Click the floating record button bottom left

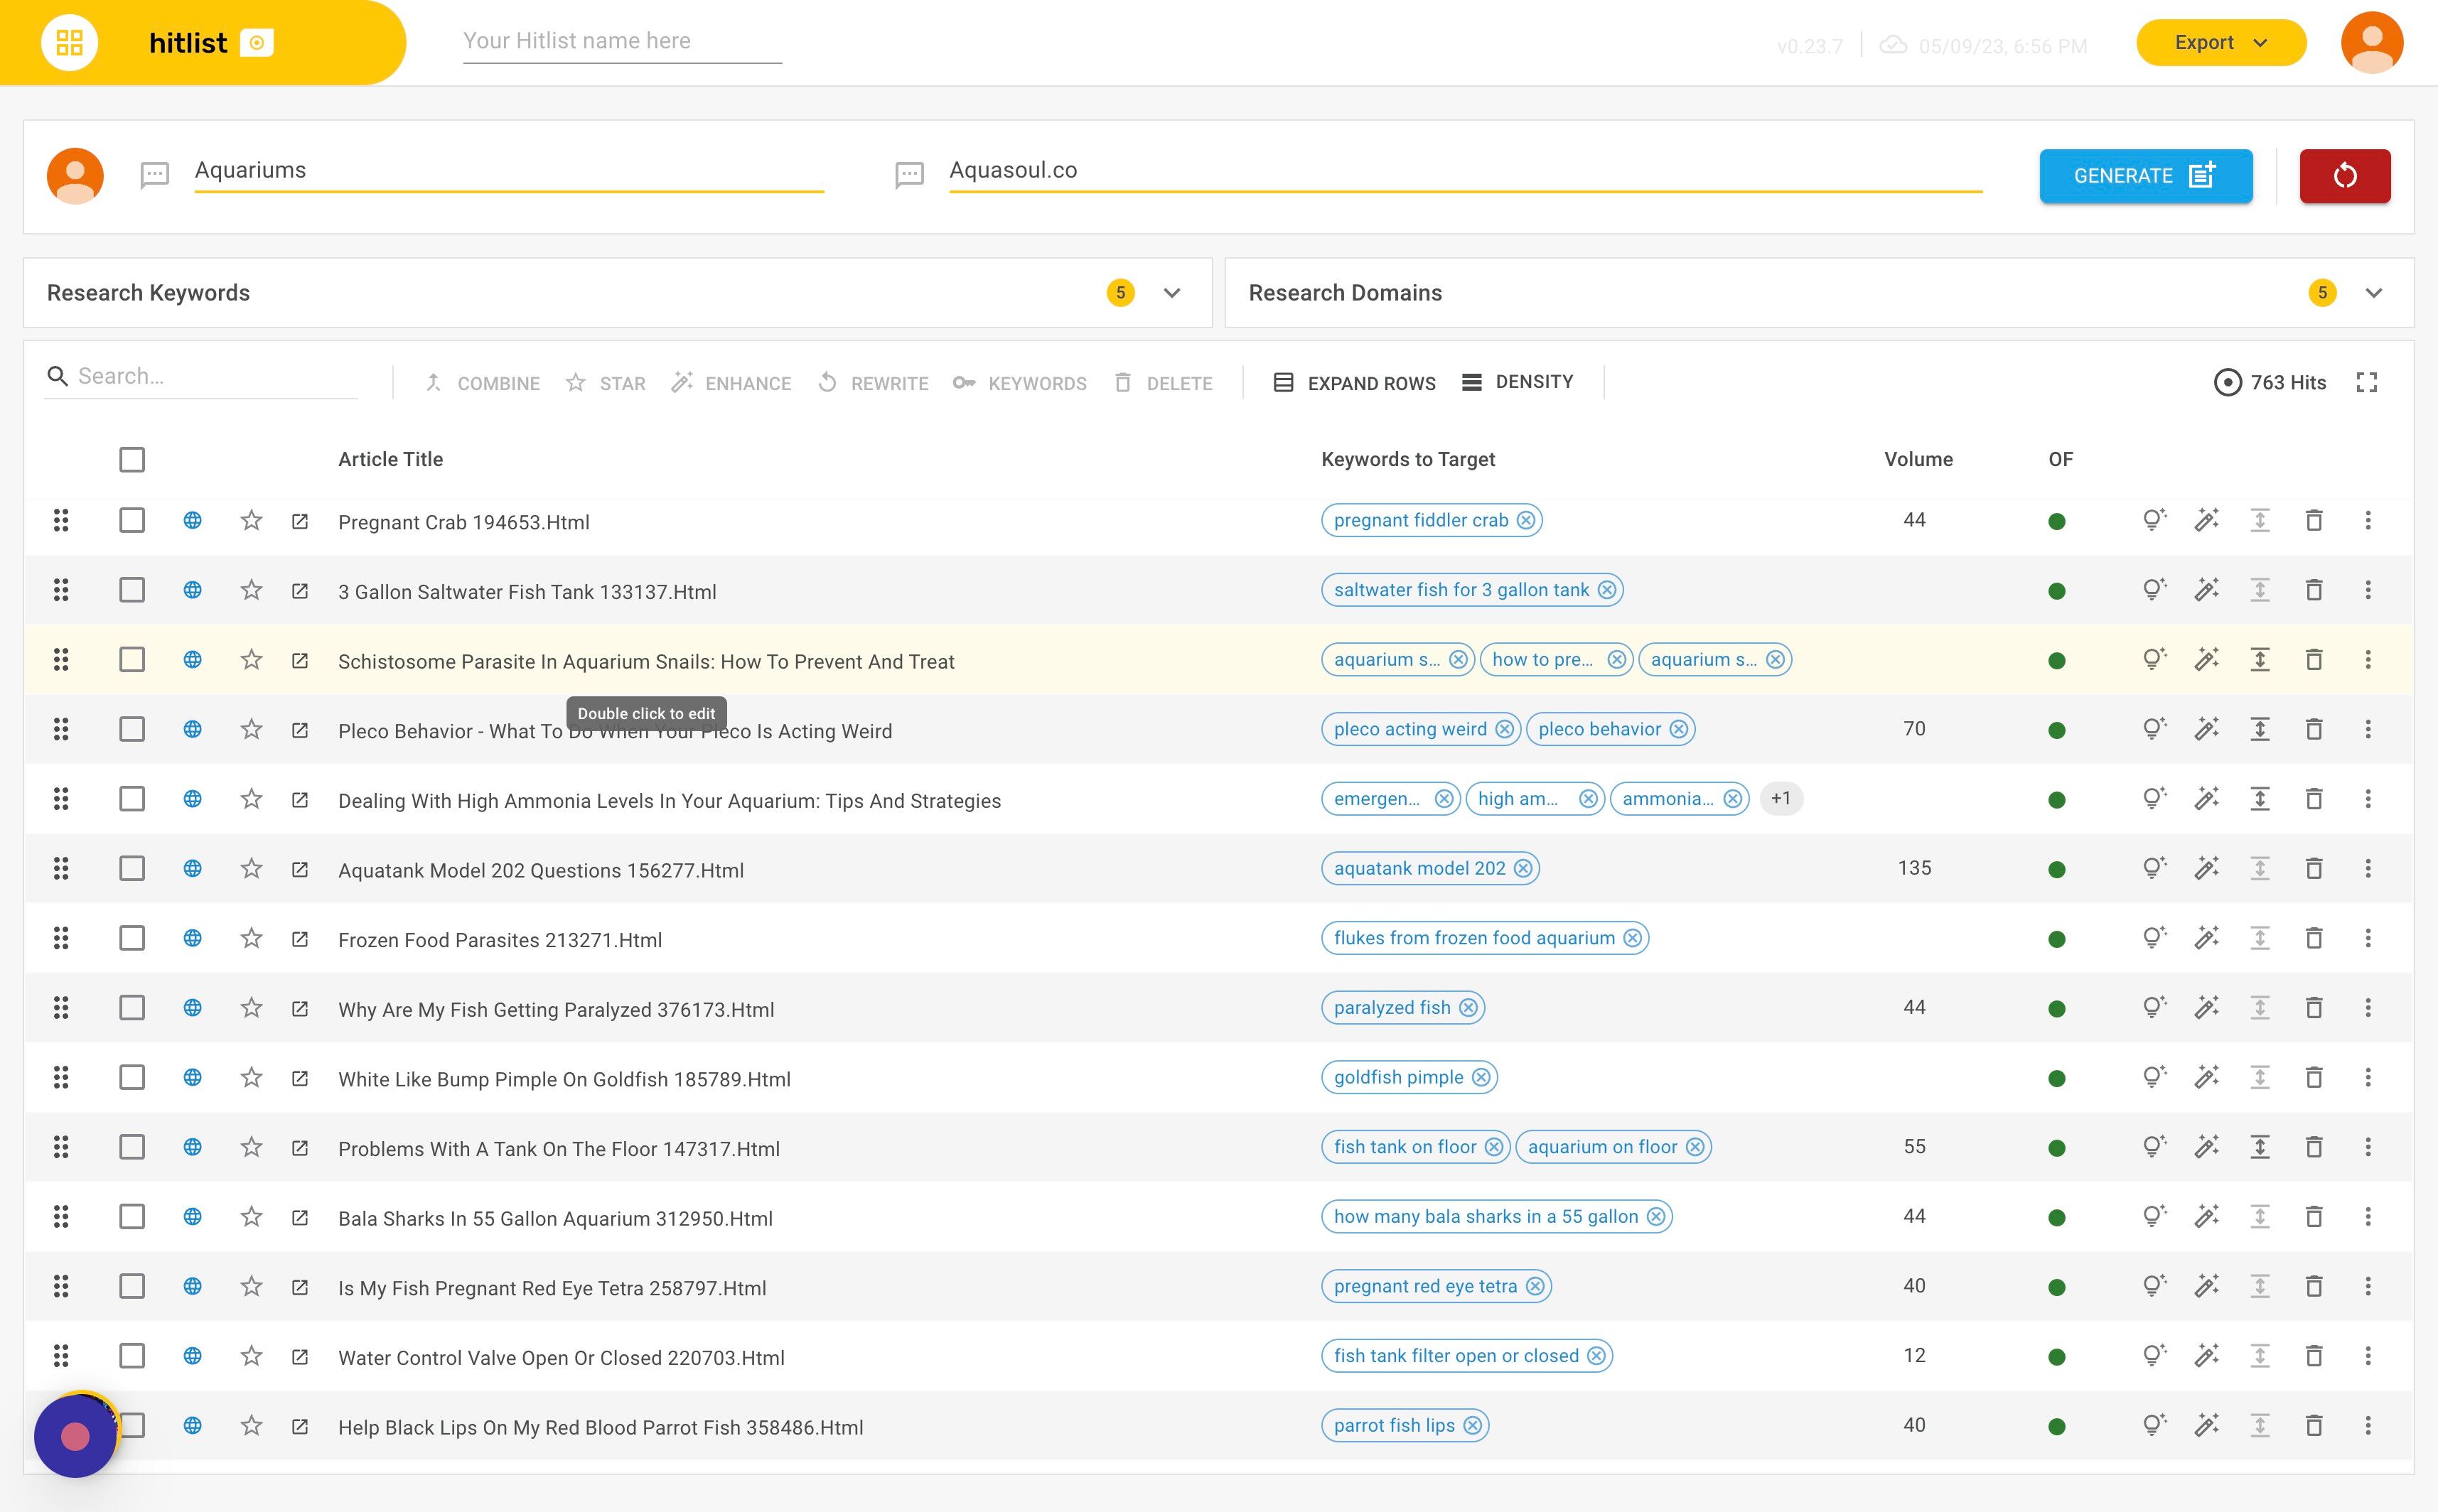click(75, 1436)
